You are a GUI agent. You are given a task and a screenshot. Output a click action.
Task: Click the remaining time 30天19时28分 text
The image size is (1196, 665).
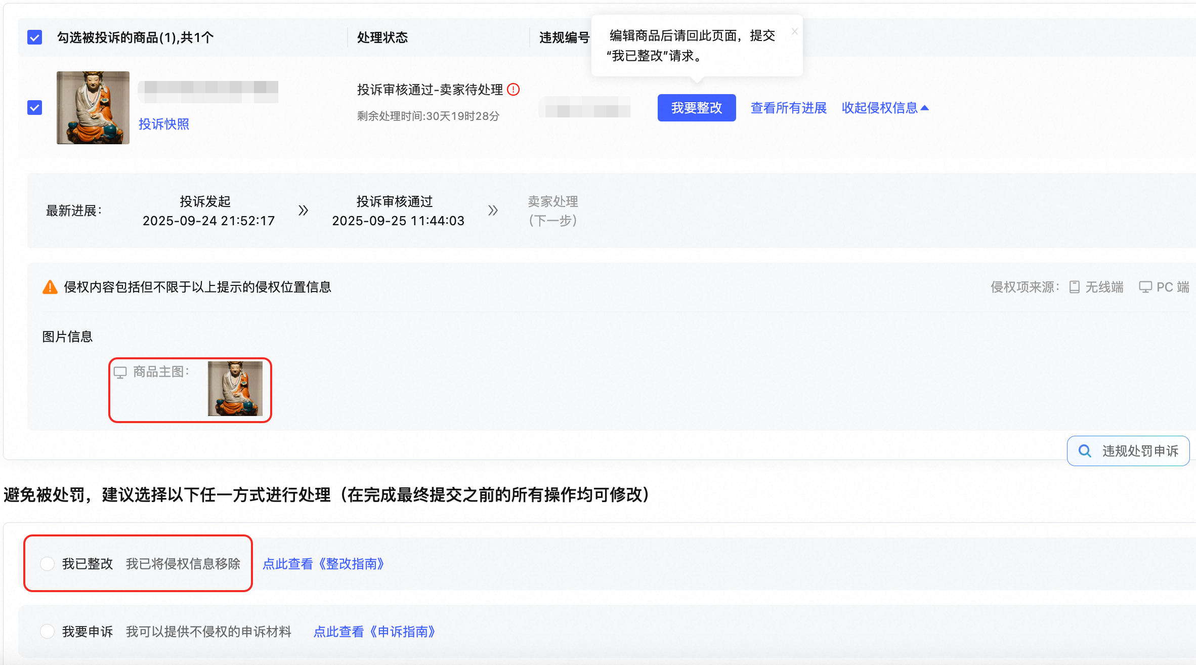pos(429,116)
